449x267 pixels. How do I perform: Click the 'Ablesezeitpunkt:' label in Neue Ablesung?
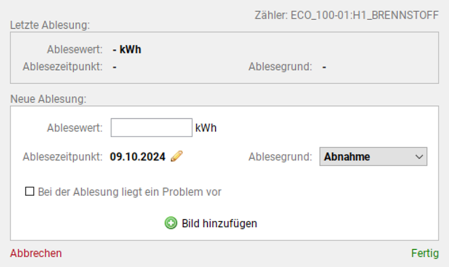coord(62,156)
